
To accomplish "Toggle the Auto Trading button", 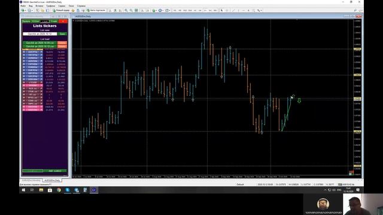I will coord(96,11).
